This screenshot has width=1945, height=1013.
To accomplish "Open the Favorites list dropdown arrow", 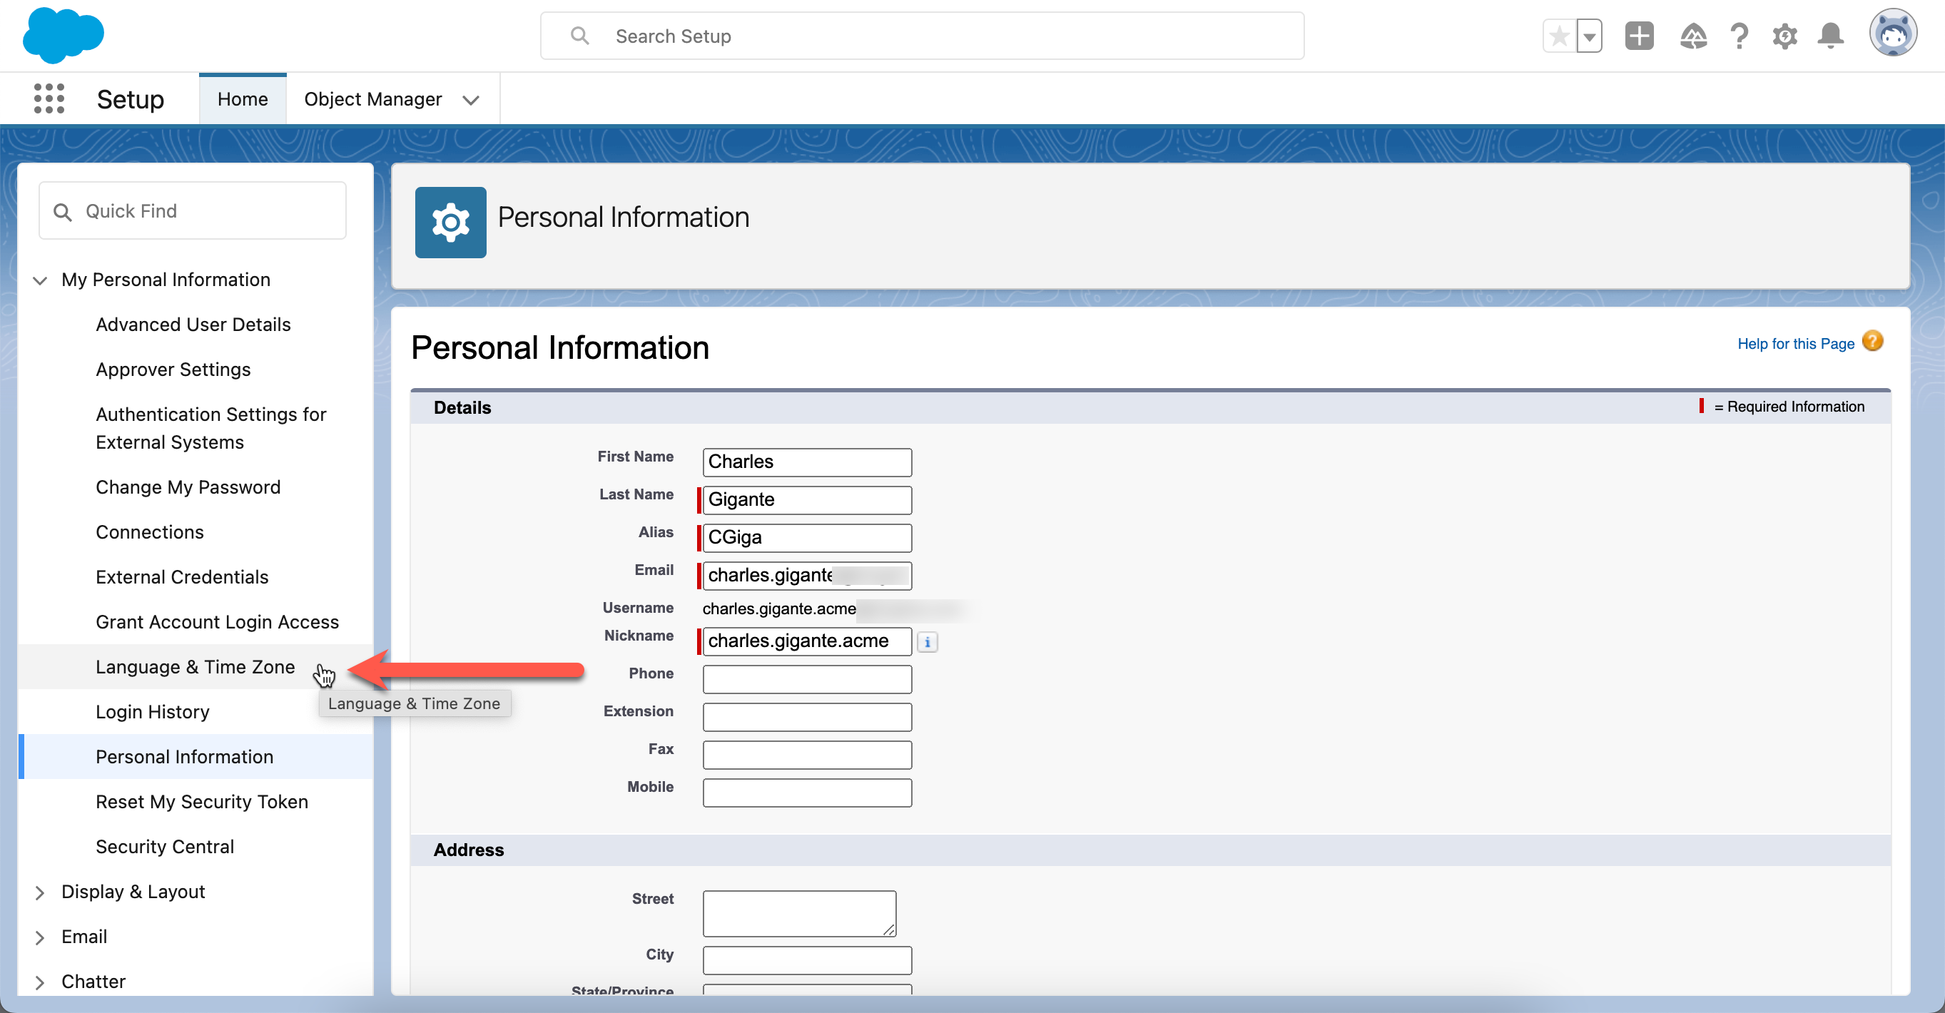I will point(1590,36).
